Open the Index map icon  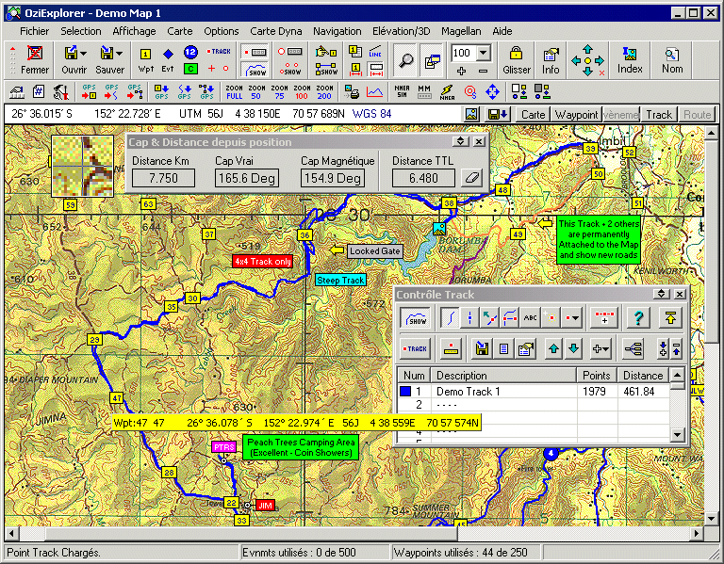pyautogui.click(x=630, y=54)
